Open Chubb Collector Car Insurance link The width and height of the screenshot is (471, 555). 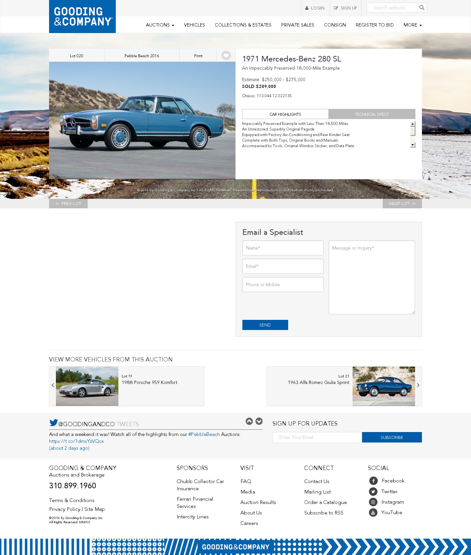point(201,485)
